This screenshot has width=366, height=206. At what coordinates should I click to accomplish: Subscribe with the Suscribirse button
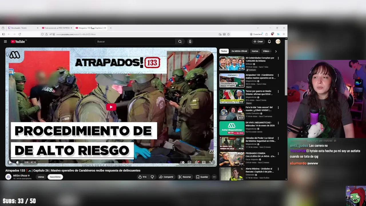55,177
